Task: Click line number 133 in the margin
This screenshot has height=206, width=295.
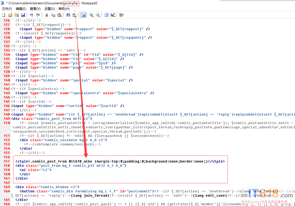Action: (7, 50)
